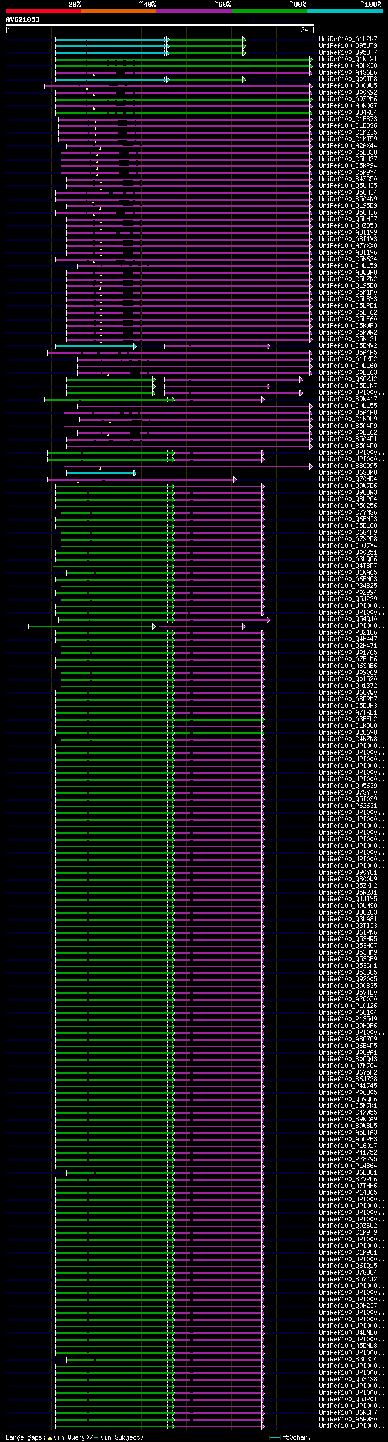Open hit UniRef100_Q1WLX1

348,59
